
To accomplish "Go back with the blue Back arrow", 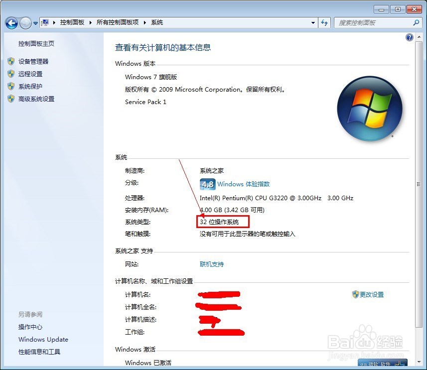I will (11, 23).
